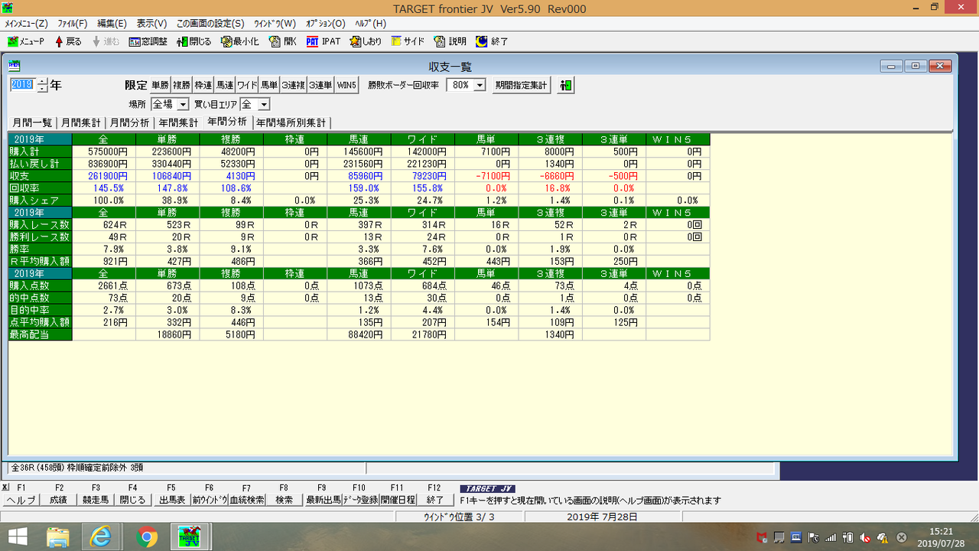The image size is (979, 551).
Task: Toggle the ワイド limit filter
Action: coord(246,85)
